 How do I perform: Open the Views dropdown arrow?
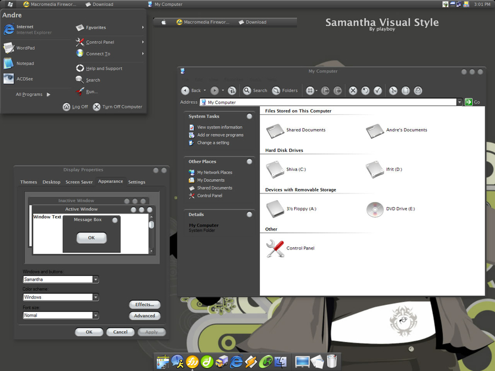pyautogui.click(x=317, y=91)
